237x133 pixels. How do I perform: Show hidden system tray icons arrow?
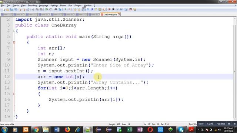pyautogui.click(x=198, y=130)
